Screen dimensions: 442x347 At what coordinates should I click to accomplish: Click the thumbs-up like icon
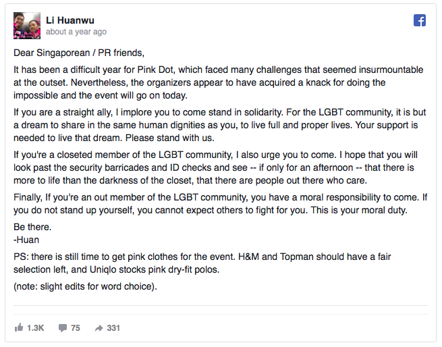tap(18, 327)
